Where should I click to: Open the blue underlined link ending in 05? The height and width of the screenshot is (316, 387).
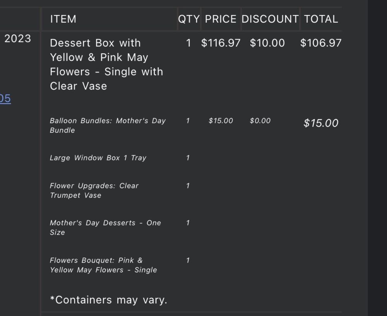[x=5, y=98]
